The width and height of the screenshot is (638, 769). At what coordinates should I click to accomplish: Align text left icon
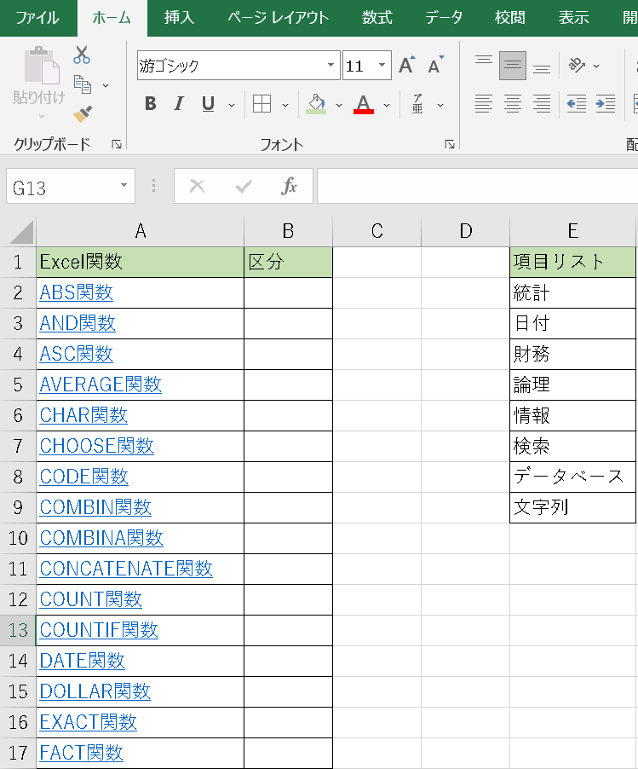pyautogui.click(x=484, y=104)
